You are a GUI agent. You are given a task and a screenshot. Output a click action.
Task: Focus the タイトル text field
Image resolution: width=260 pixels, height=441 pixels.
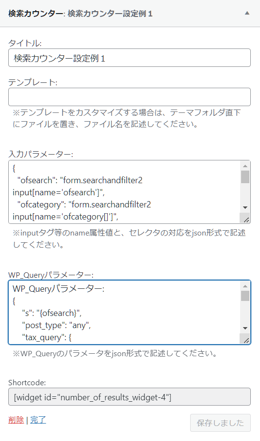coord(130,58)
